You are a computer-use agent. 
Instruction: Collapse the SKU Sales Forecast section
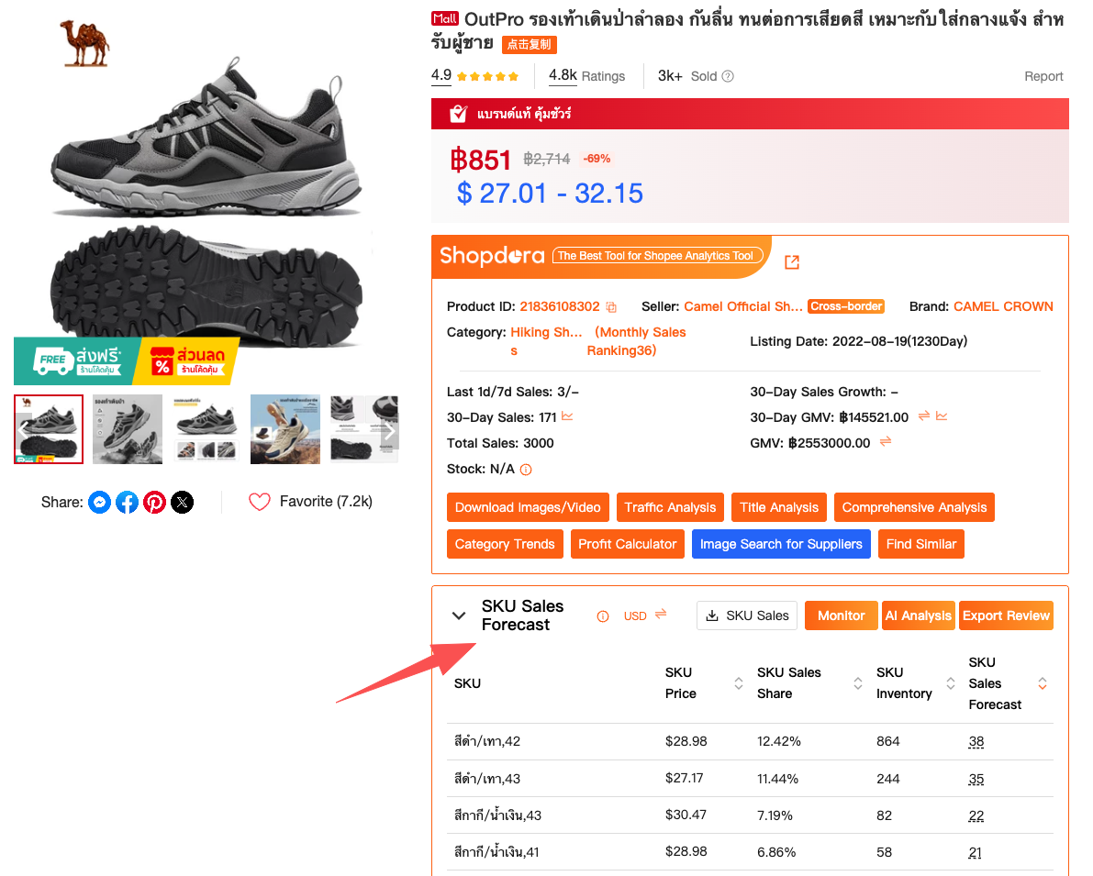point(459,615)
